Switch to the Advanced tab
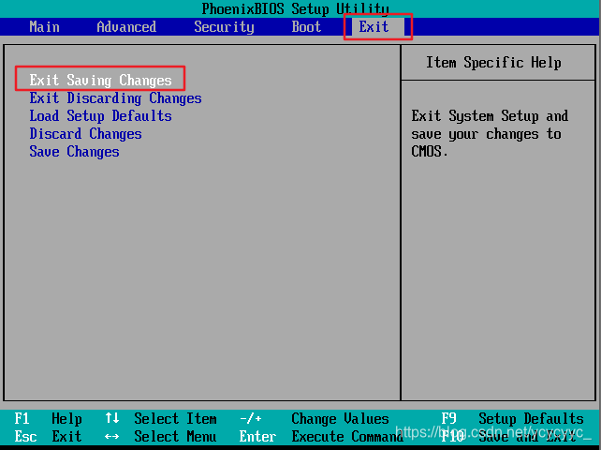Image resolution: width=601 pixels, height=450 pixels. point(126,27)
